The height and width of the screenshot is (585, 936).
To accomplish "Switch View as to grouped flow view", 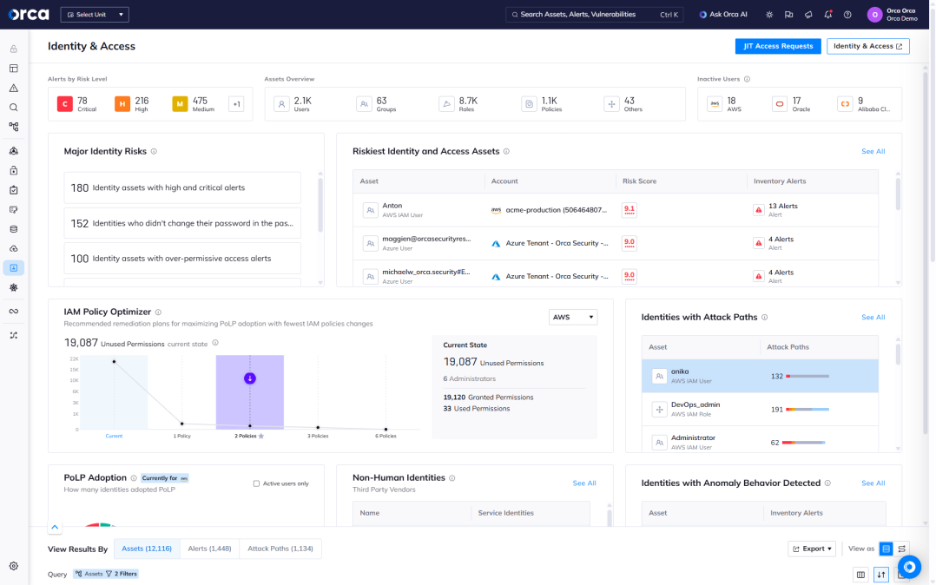I will pos(902,549).
